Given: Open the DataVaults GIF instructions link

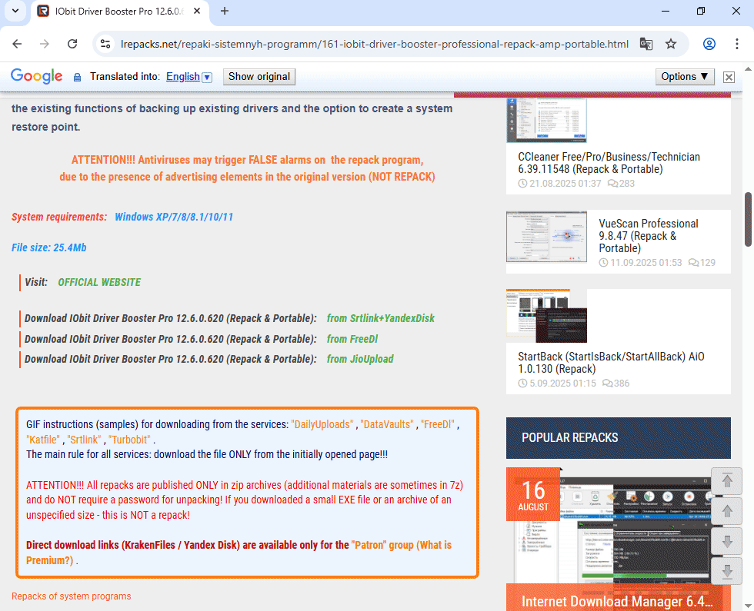Looking at the screenshot, I should 386,424.
